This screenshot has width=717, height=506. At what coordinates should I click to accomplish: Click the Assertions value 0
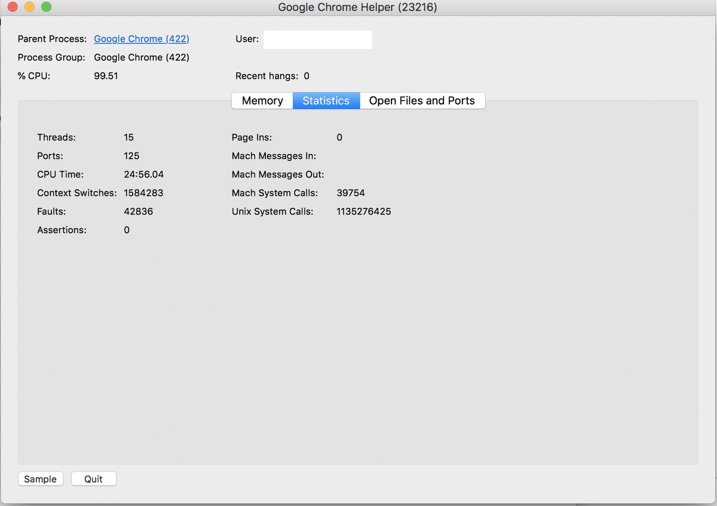point(127,230)
